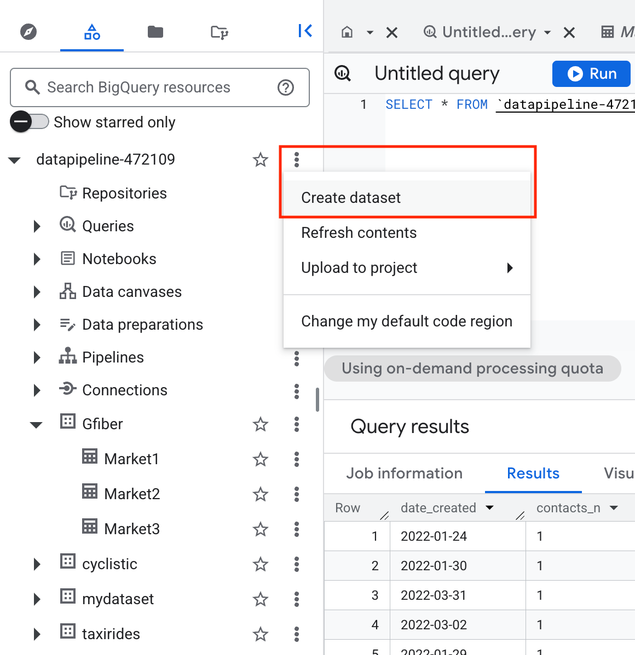This screenshot has width=635, height=655.
Task: Open Pipelines three-dot actions menu
Action: click(x=297, y=359)
